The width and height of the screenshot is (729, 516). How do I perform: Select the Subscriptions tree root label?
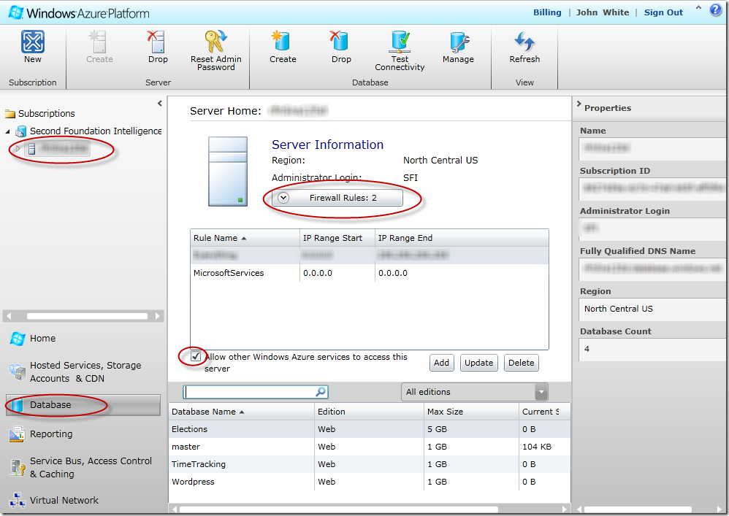(x=47, y=114)
